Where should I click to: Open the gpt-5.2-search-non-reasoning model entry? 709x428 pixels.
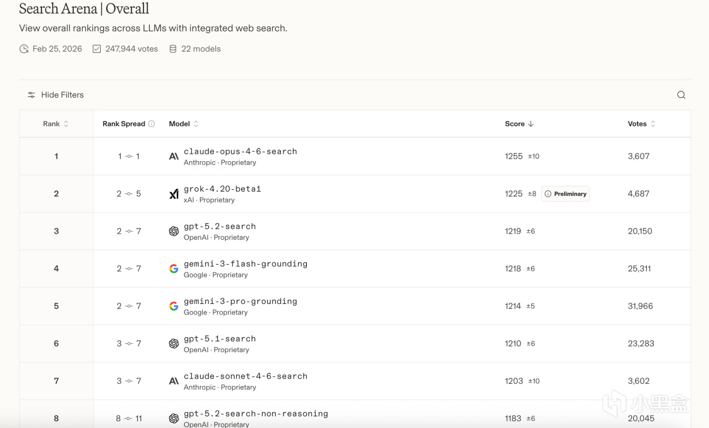(x=255, y=414)
